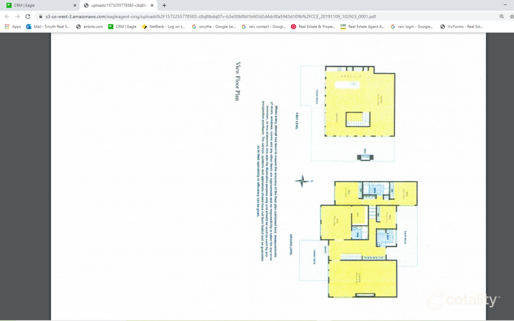
Task: Reload the current PDF page
Action: pyautogui.click(x=28, y=17)
